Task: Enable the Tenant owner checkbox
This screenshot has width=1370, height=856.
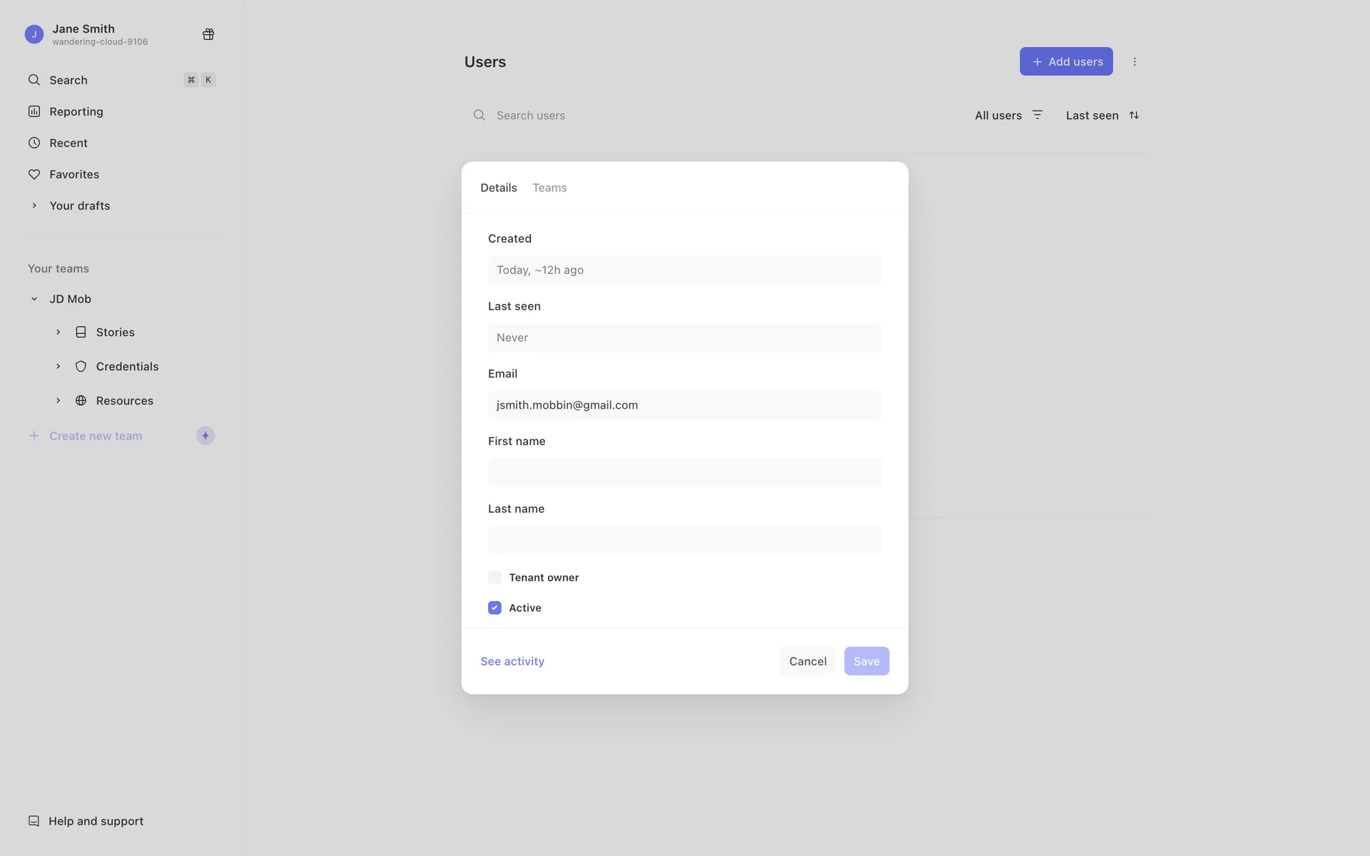Action: coord(494,578)
